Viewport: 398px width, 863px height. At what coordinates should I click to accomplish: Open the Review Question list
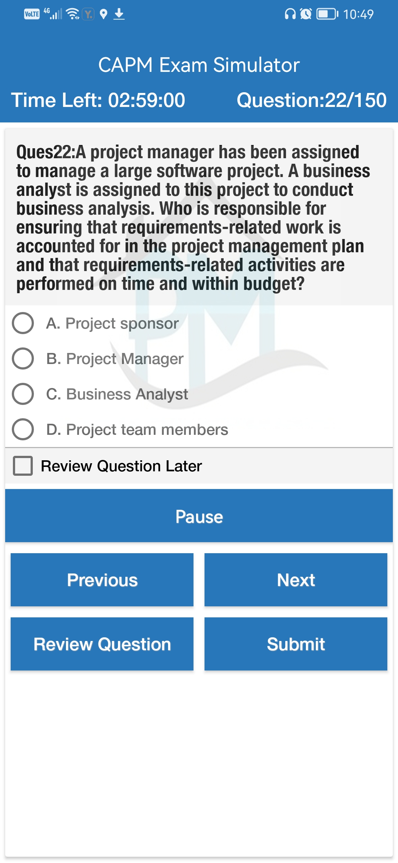tap(102, 644)
